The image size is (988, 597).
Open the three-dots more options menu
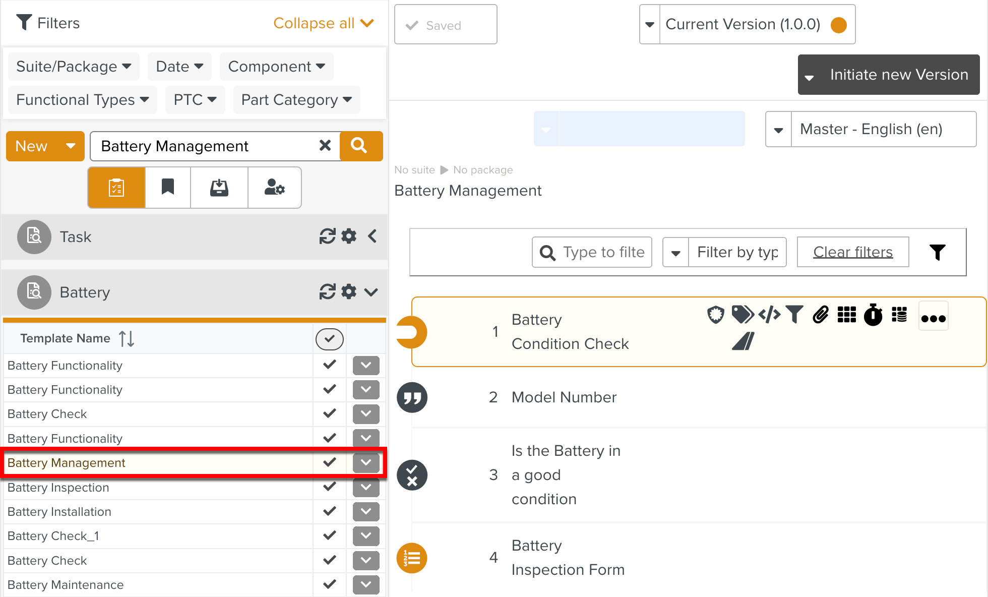tap(933, 317)
